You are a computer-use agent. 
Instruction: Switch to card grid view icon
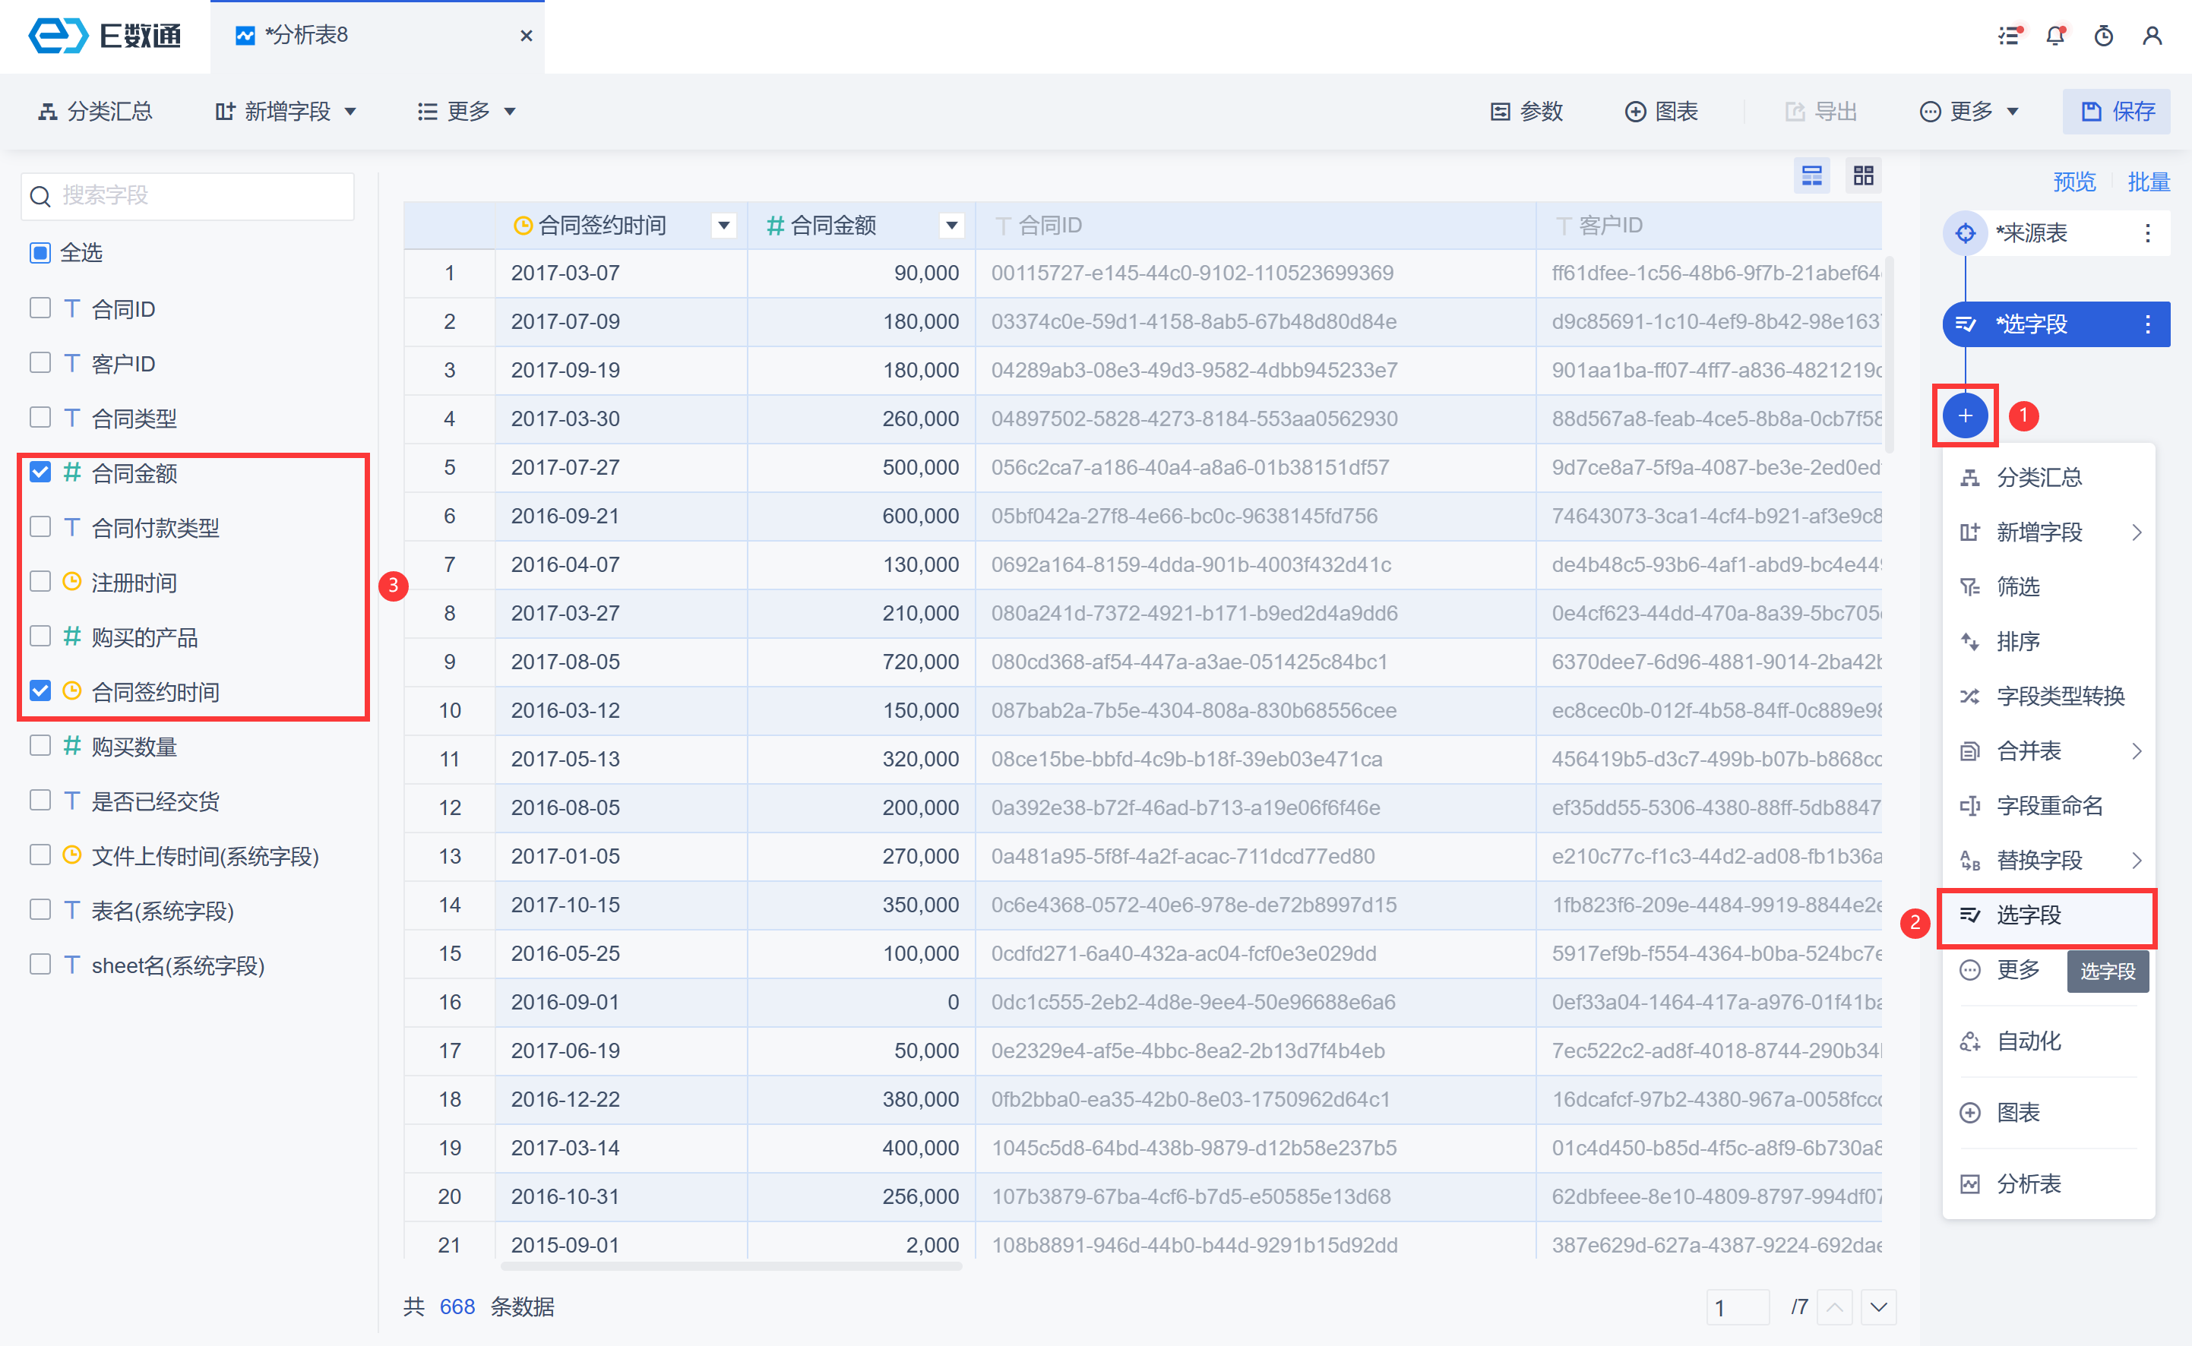[1862, 175]
